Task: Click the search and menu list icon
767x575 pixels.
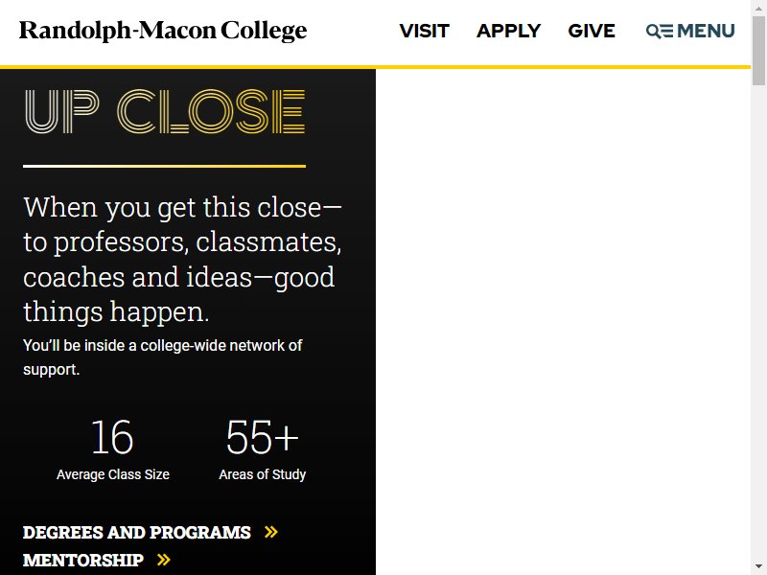Action: coord(660,31)
